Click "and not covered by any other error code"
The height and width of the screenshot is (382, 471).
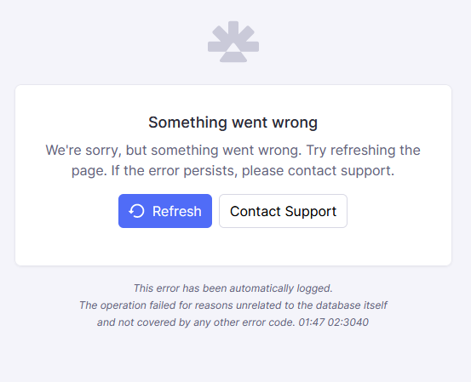click(196, 322)
